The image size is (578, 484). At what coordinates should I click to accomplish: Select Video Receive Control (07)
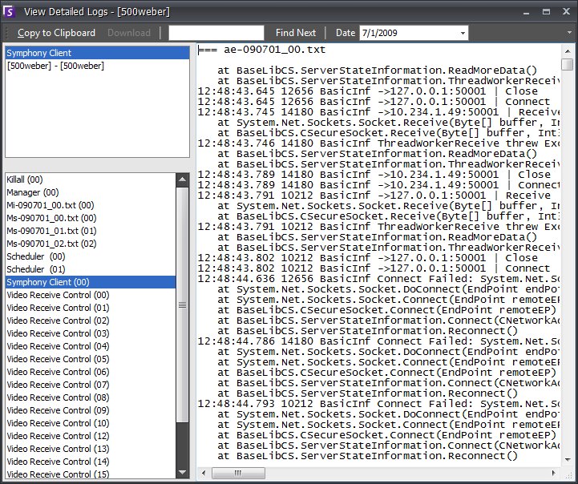pyautogui.click(x=91, y=385)
